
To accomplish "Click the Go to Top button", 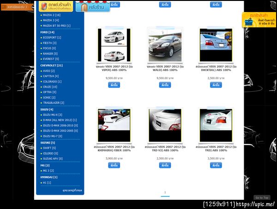I will click(x=262, y=198).
